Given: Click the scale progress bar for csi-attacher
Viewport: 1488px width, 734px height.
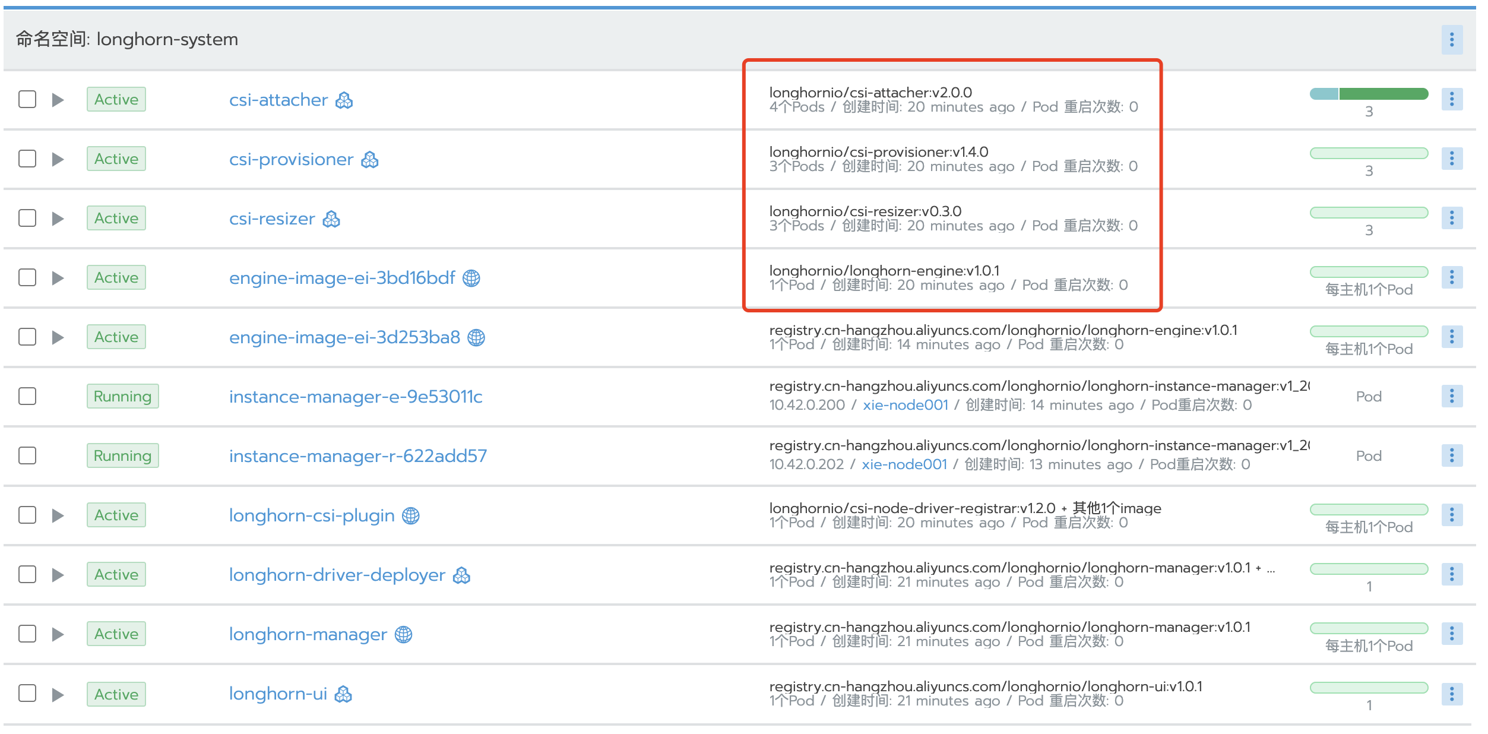Looking at the screenshot, I should (1369, 94).
